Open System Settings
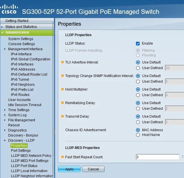 (21, 39)
